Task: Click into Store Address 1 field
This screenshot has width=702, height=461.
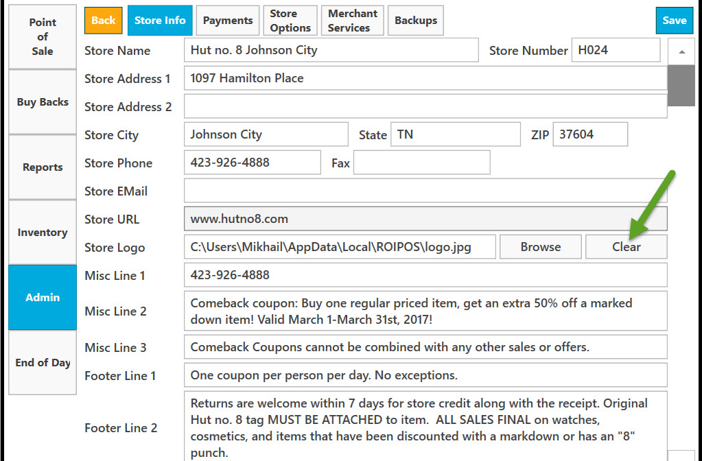Action: click(425, 78)
